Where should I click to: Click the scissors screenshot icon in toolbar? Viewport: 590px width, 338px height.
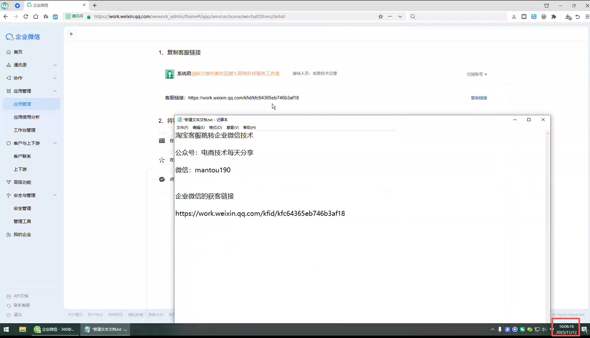point(514,17)
